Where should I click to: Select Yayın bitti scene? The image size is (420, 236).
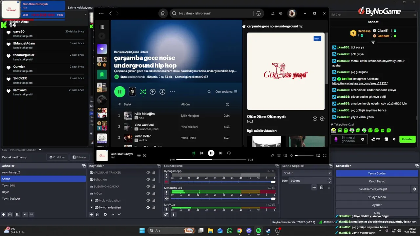(x=43, y=186)
